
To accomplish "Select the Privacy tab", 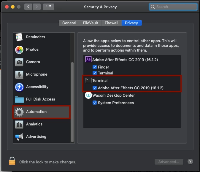I will 131,23.
